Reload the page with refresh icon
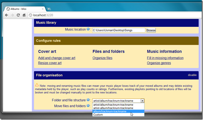The image size is (203, 120). point(18,15)
